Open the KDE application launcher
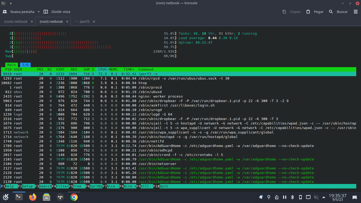Screen dimensions: 361x203 [x=6, y=197]
